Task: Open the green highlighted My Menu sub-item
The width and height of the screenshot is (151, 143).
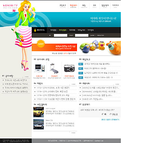Action: (x=63, y=30)
